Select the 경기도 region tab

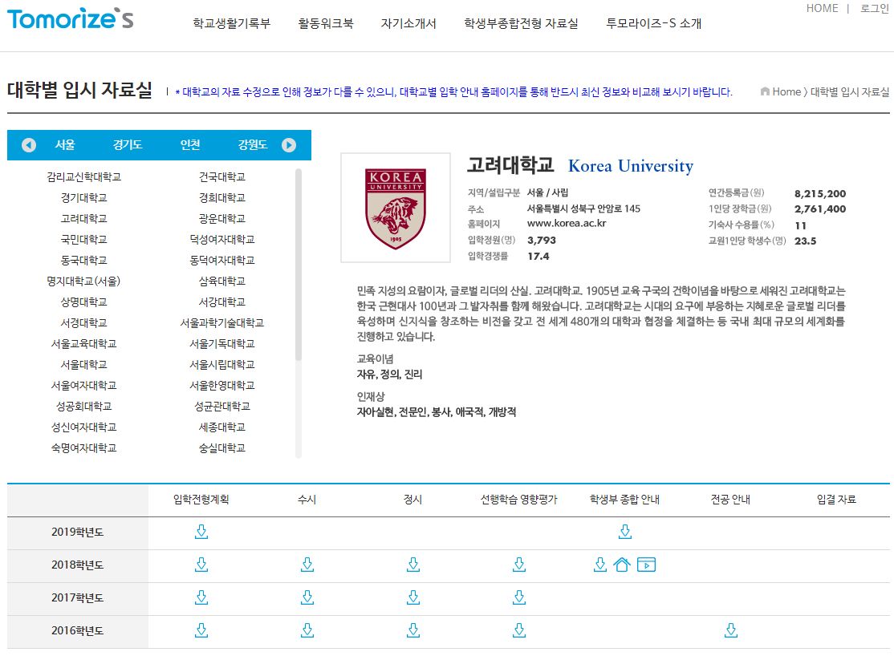[x=127, y=145]
